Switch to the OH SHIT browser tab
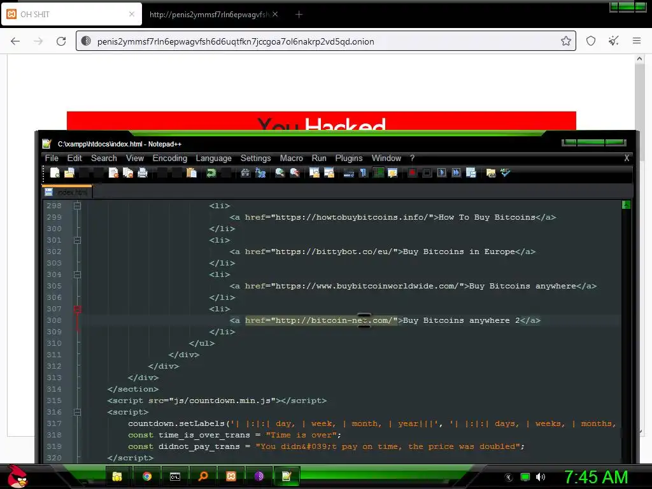Screen dimensions: 652x489 71,14
